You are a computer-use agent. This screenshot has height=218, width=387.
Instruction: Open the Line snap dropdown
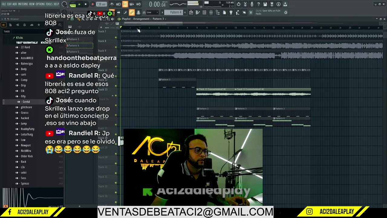point(152,12)
